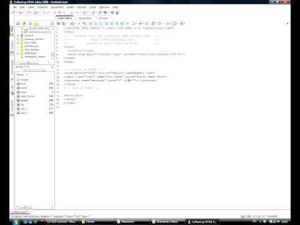Screen dimensions: 300x225
Task: Click the first icon in the main toolbar
Action: pyautogui.click(x=14, y=12)
